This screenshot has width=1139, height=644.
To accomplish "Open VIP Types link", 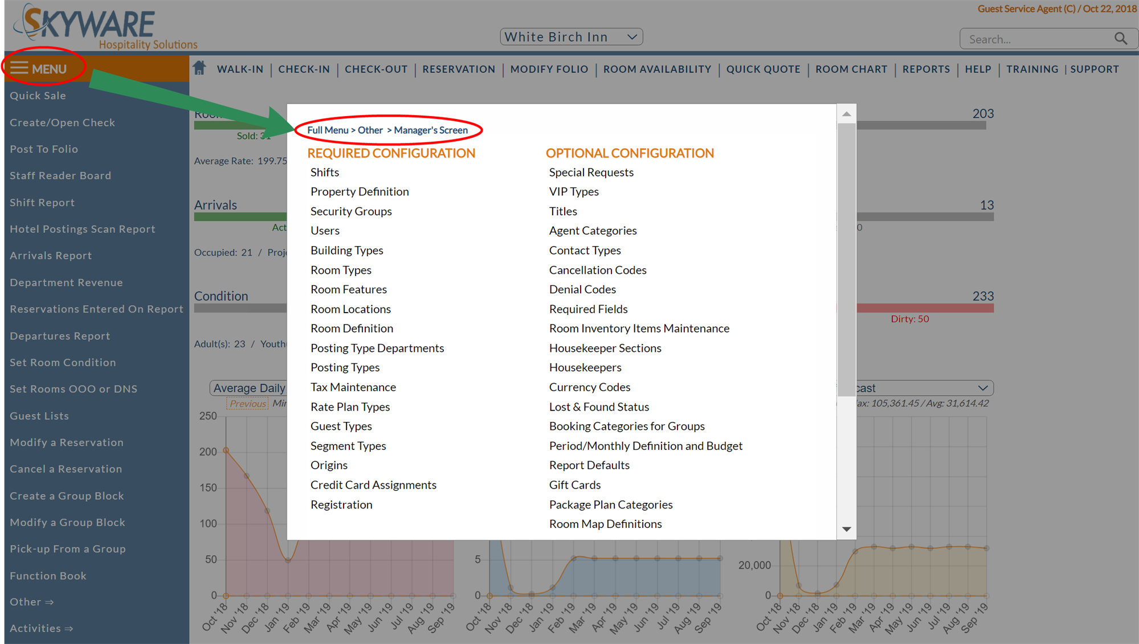I will point(574,191).
